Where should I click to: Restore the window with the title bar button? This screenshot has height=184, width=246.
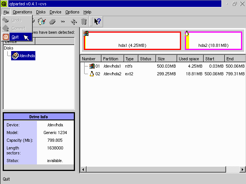pyautogui.click(x=234, y=4)
